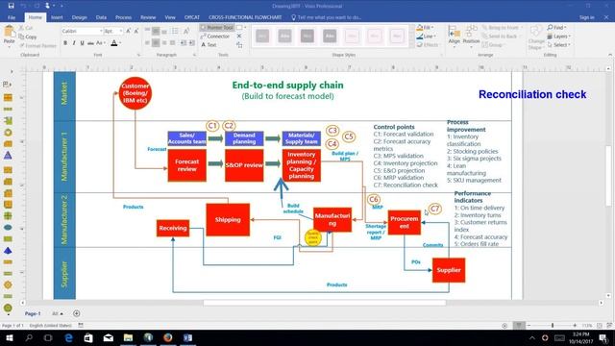The image size is (615, 346).
Task: Decrease the font size
Action: coord(136,31)
